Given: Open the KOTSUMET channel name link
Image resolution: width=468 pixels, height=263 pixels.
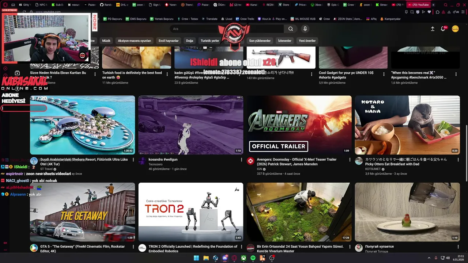Looking at the screenshot, I should [x=373, y=169].
